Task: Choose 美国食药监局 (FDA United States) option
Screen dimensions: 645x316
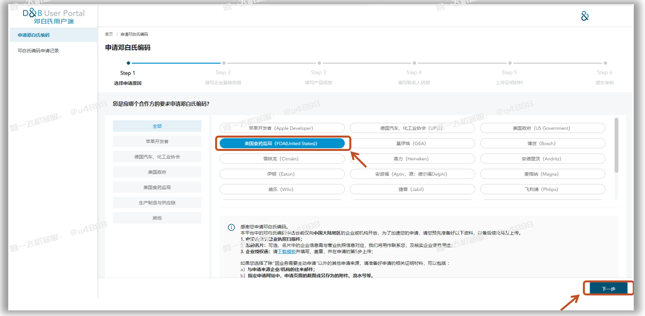Action: tap(282, 143)
